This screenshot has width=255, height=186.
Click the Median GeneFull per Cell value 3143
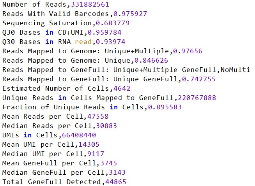[117, 172]
